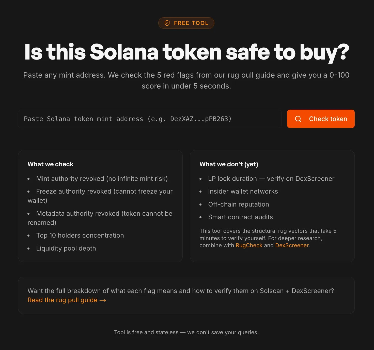This screenshot has width=374, height=350.
Task: Click the "Mint authority revoked" list item
Action: (102, 179)
